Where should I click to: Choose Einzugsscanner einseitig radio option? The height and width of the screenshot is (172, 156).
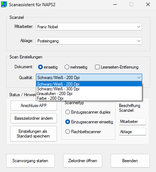tap(67, 122)
